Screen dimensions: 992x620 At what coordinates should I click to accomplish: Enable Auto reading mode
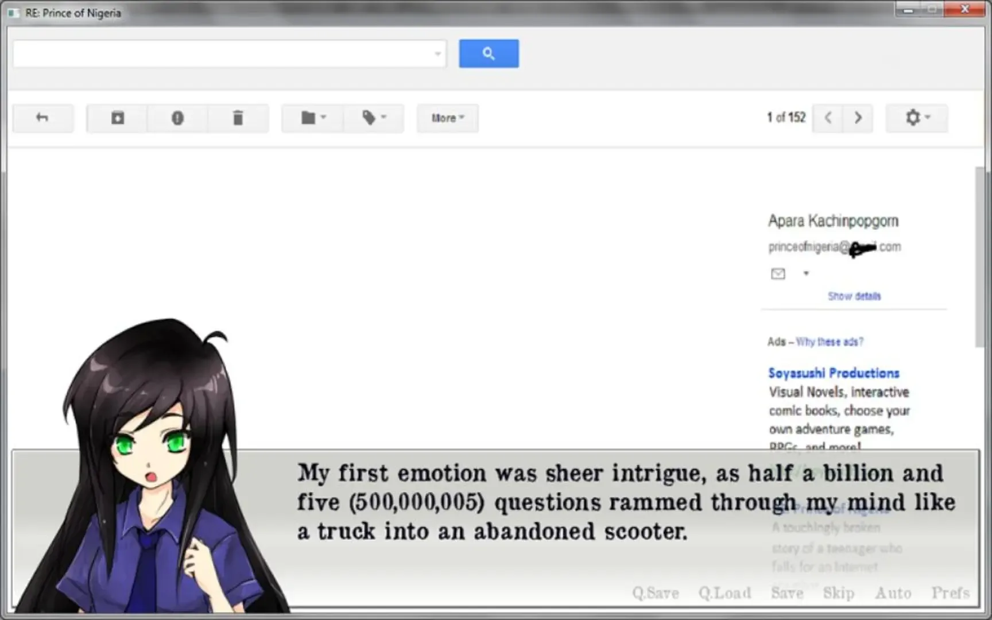(893, 593)
